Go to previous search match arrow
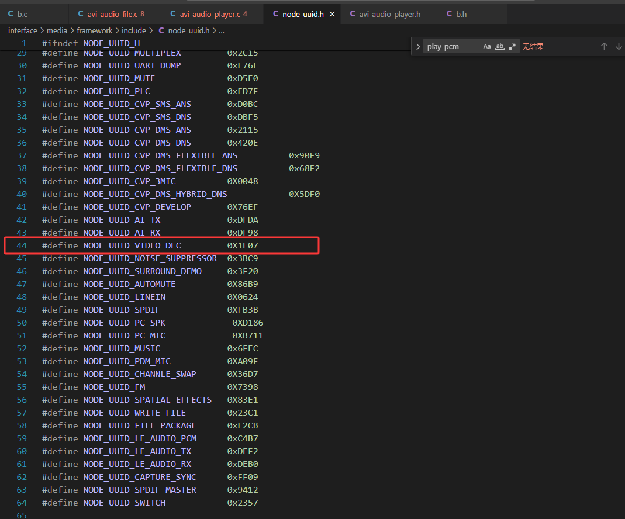This screenshot has width=625, height=519. 604,46
